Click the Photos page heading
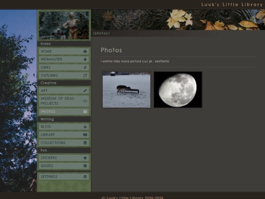 click(x=111, y=50)
